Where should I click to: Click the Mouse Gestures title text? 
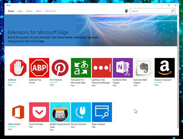coord(78,124)
